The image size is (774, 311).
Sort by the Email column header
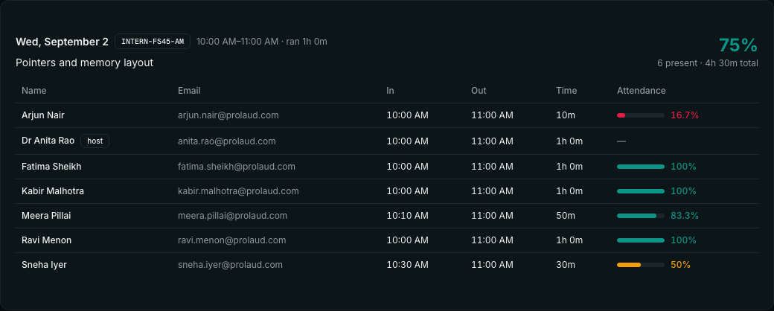click(x=189, y=91)
